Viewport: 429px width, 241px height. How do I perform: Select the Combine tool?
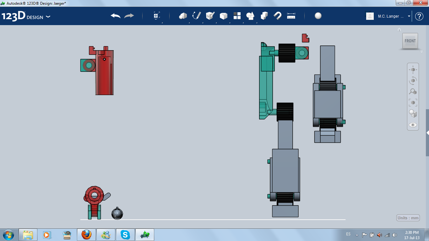click(x=264, y=16)
